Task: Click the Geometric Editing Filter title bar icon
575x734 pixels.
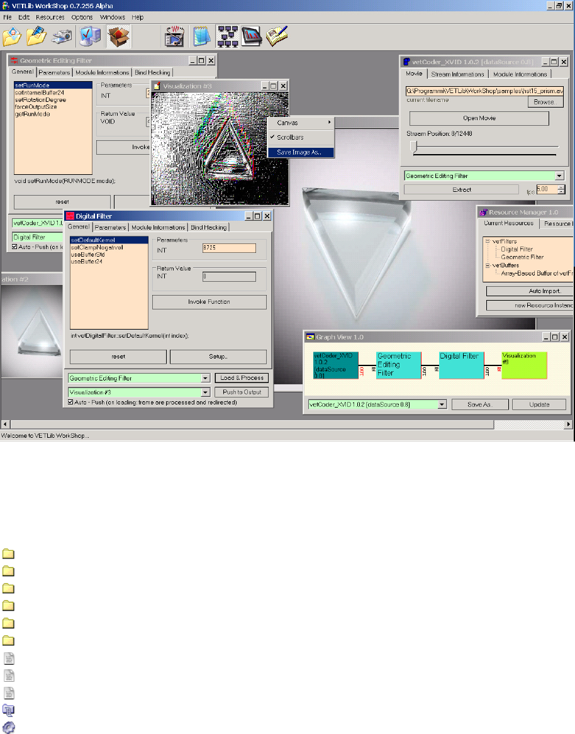Action: tap(14, 60)
